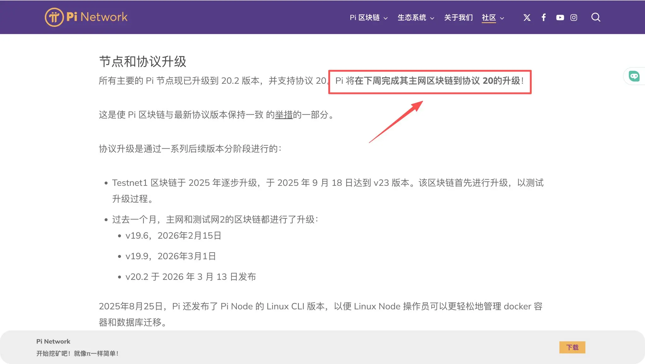Expand the 生态系统 dropdown chevron
The image size is (645, 364).
pyautogui.click(x=432, y=18)
